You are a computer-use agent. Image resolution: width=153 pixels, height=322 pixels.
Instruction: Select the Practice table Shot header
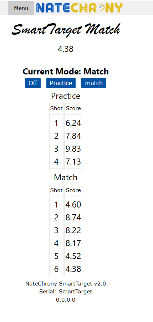tap(56, 108)
